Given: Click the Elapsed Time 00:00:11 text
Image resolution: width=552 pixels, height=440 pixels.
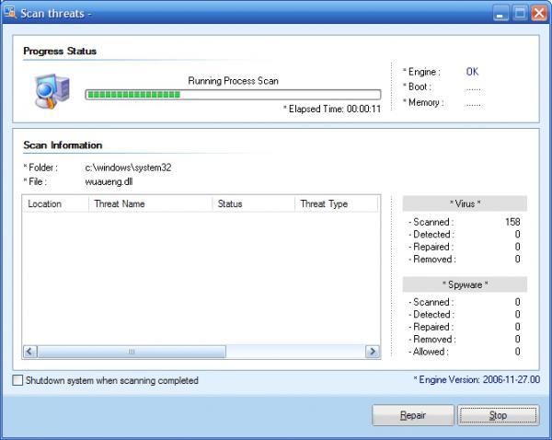Looking at the screenshot, I should point(332,110).
